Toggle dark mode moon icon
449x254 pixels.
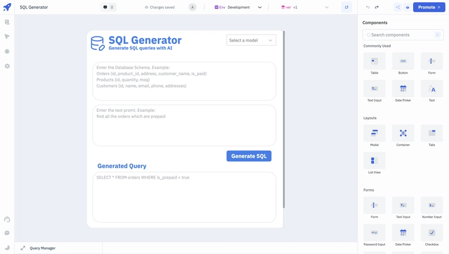[x=7, y=247]
